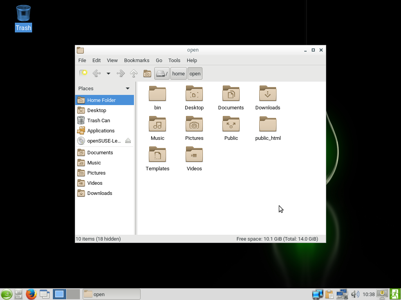This screenshot has height=300, width=401.
Task: Click the root filesystem drive breadcrumb
Action: coord(161,73)
